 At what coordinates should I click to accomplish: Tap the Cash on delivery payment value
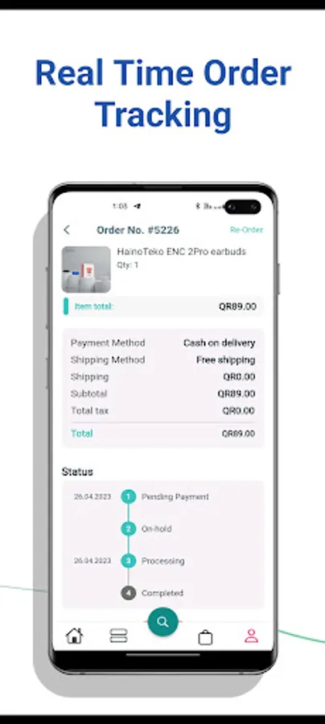click(220, 343)
